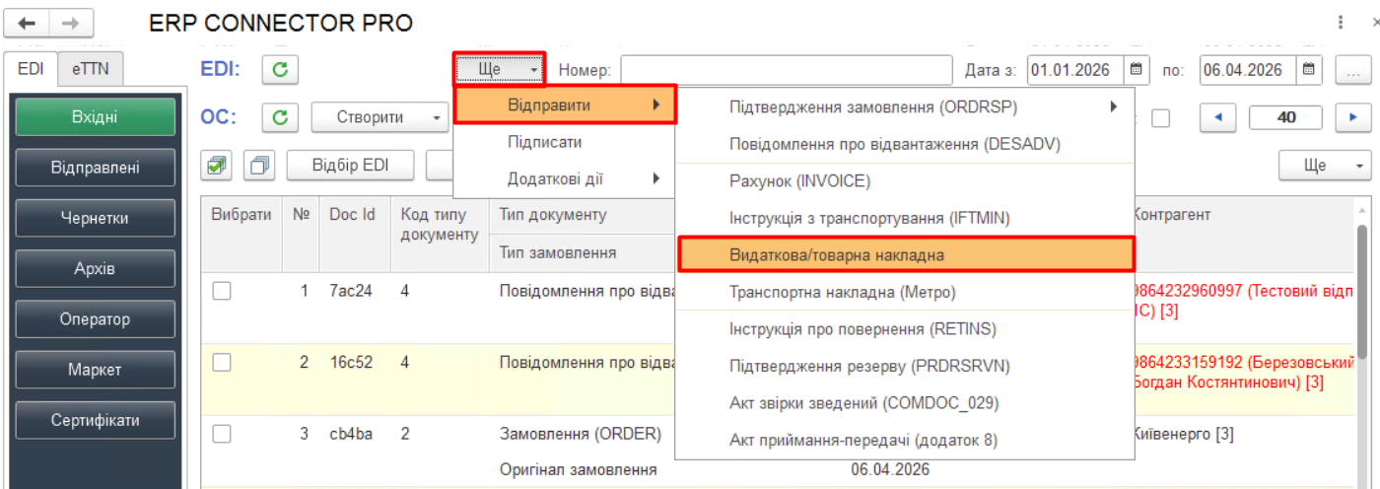Viewport: 1380px width, 489px height.
Task: Click the forward navigation arrow
Action: coord(71,23)
